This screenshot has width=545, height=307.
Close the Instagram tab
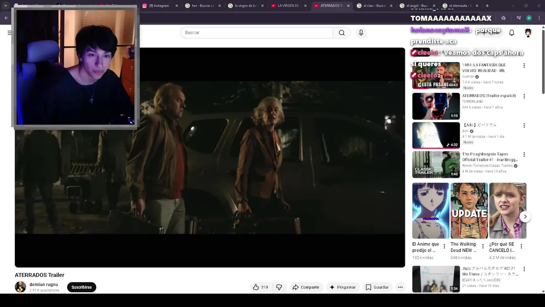click(x=177, y=6)
